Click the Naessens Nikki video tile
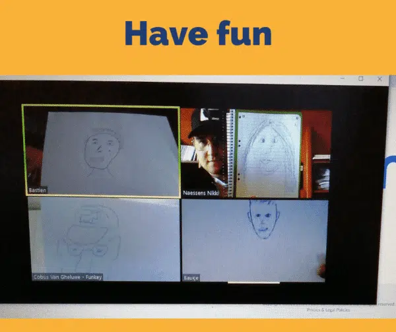The image size is (396, 332). click(x=255, y=153)
